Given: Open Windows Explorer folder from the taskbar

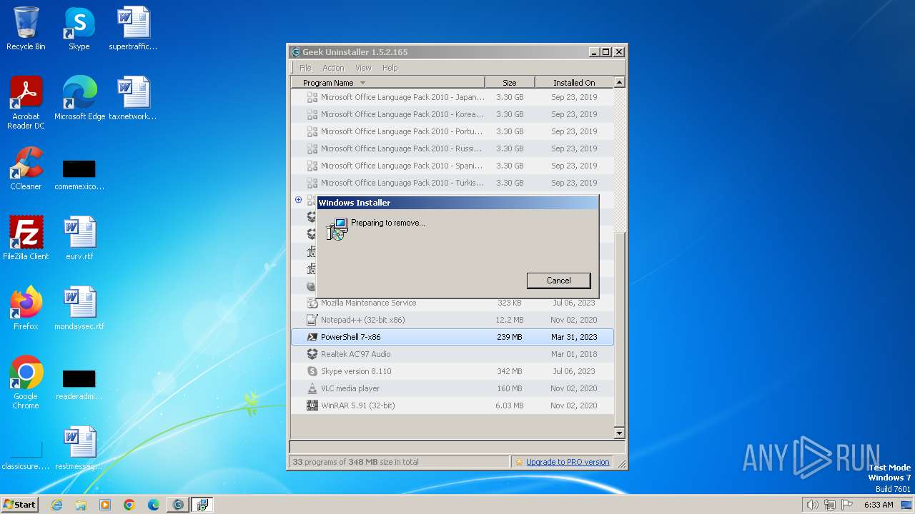Looking at the screenshot, I should click(81, 505).
